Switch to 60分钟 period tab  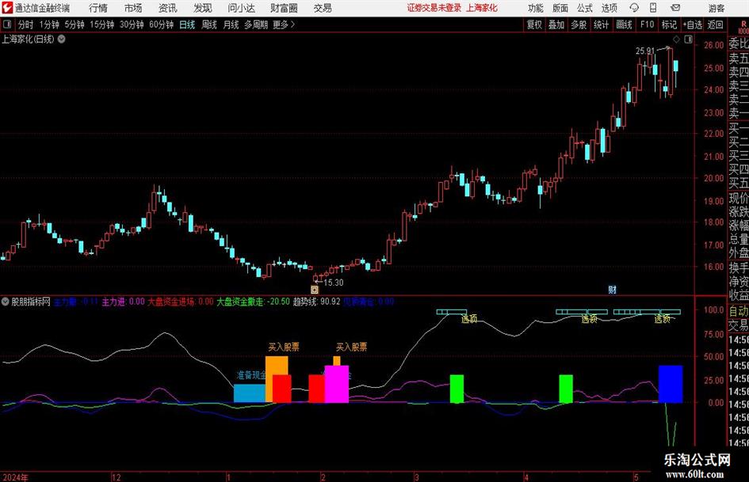click(x=162, y=25)
